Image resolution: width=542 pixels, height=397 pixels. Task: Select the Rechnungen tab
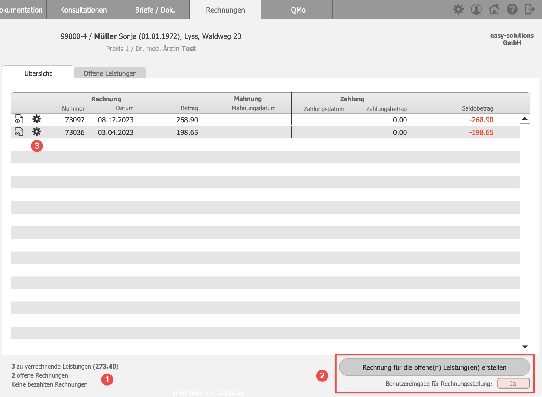click(x=225, y=10)
